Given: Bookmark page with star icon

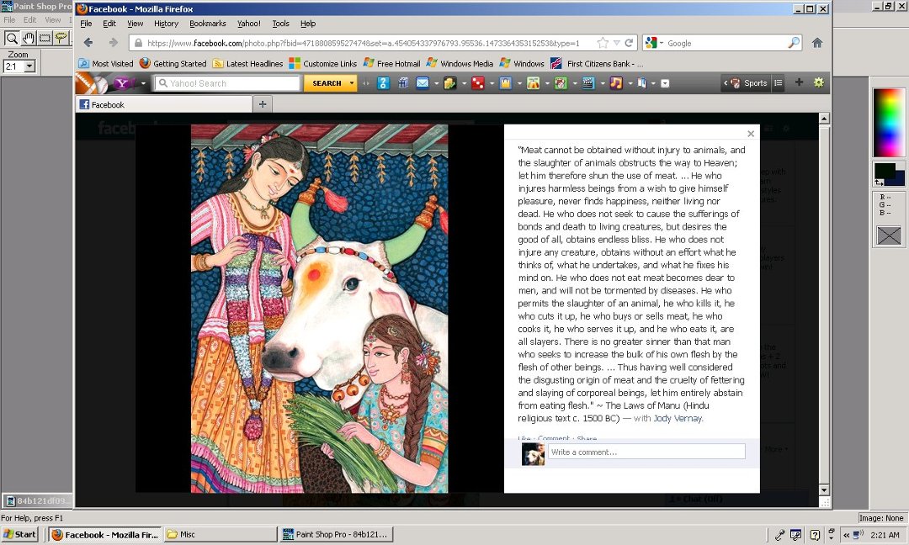Looking at the screenshot, I should tap(603, 43).
